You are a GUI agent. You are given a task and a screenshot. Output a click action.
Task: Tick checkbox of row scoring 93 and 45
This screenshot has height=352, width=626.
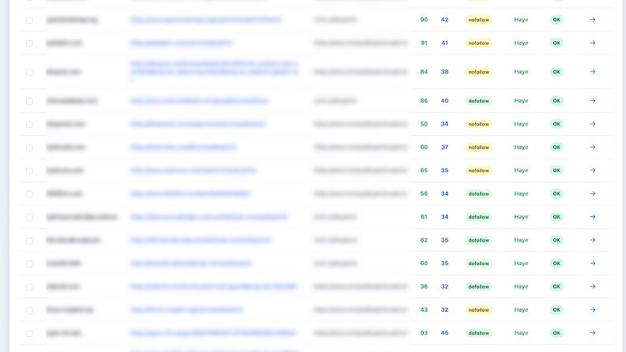coord(29,333)
